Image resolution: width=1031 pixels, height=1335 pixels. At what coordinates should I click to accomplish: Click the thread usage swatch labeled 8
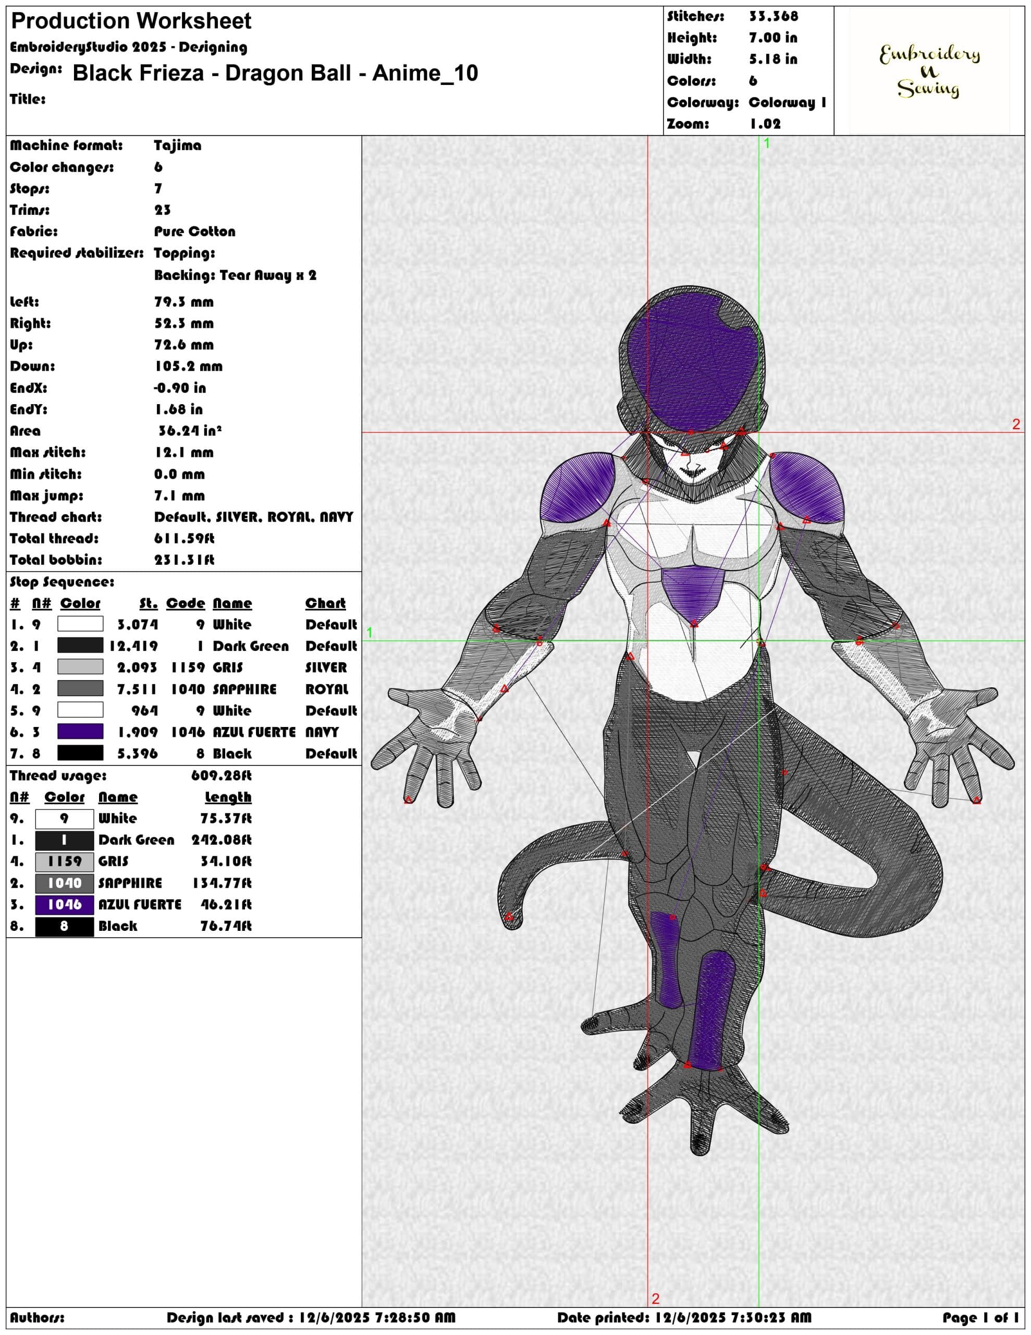[65, 926]
